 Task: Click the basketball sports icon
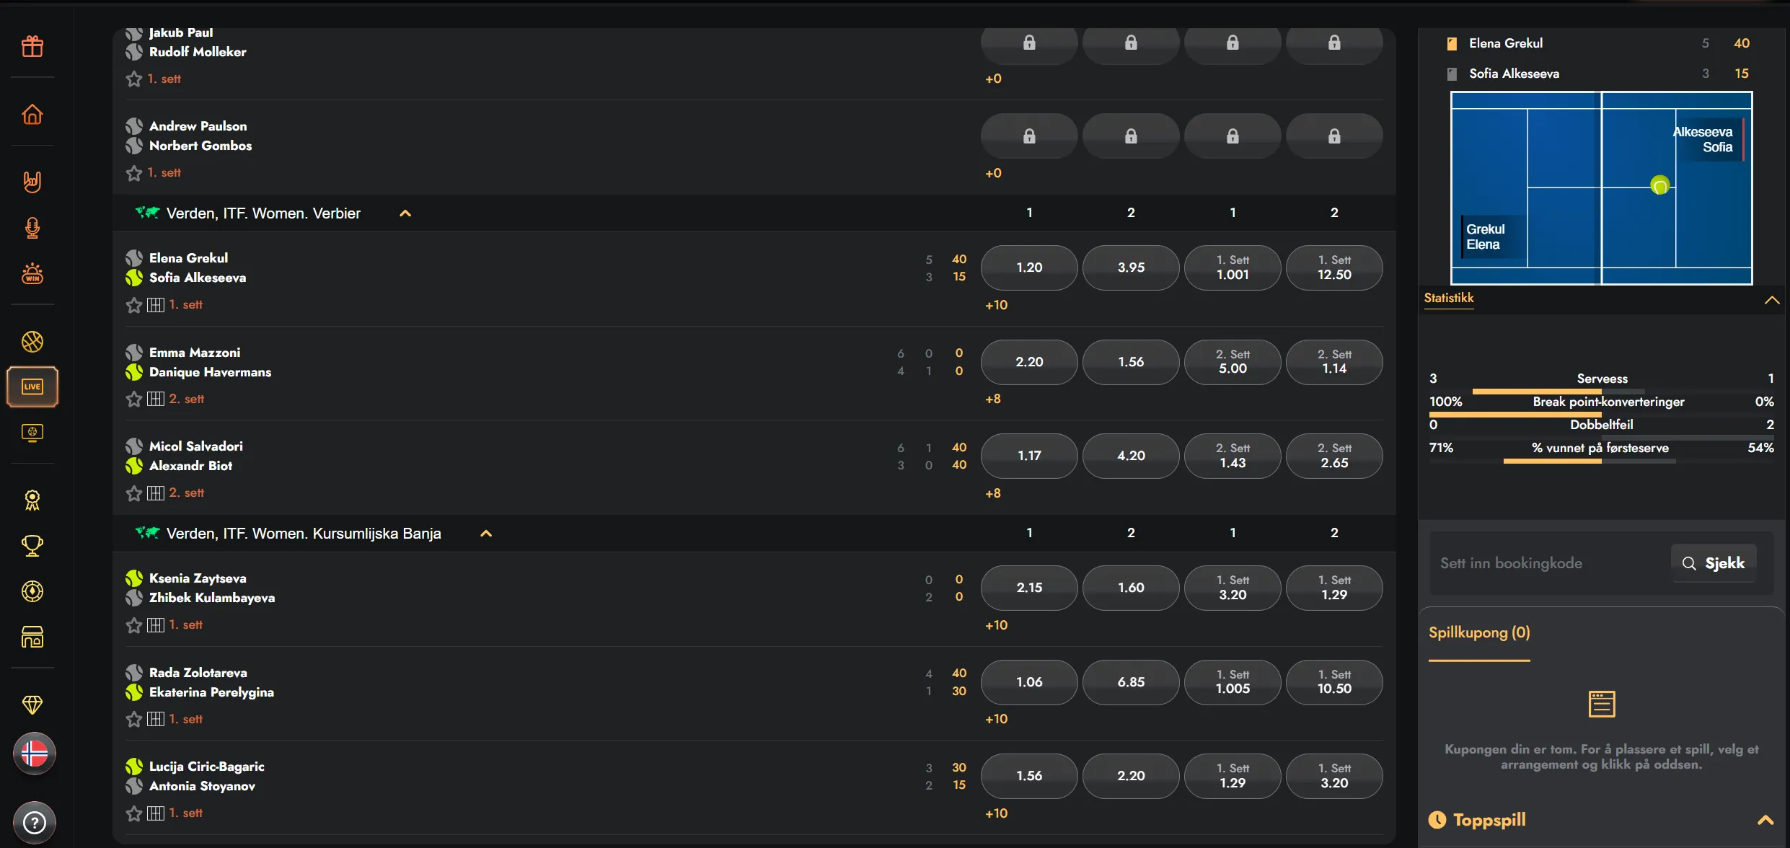click(32, 341)
